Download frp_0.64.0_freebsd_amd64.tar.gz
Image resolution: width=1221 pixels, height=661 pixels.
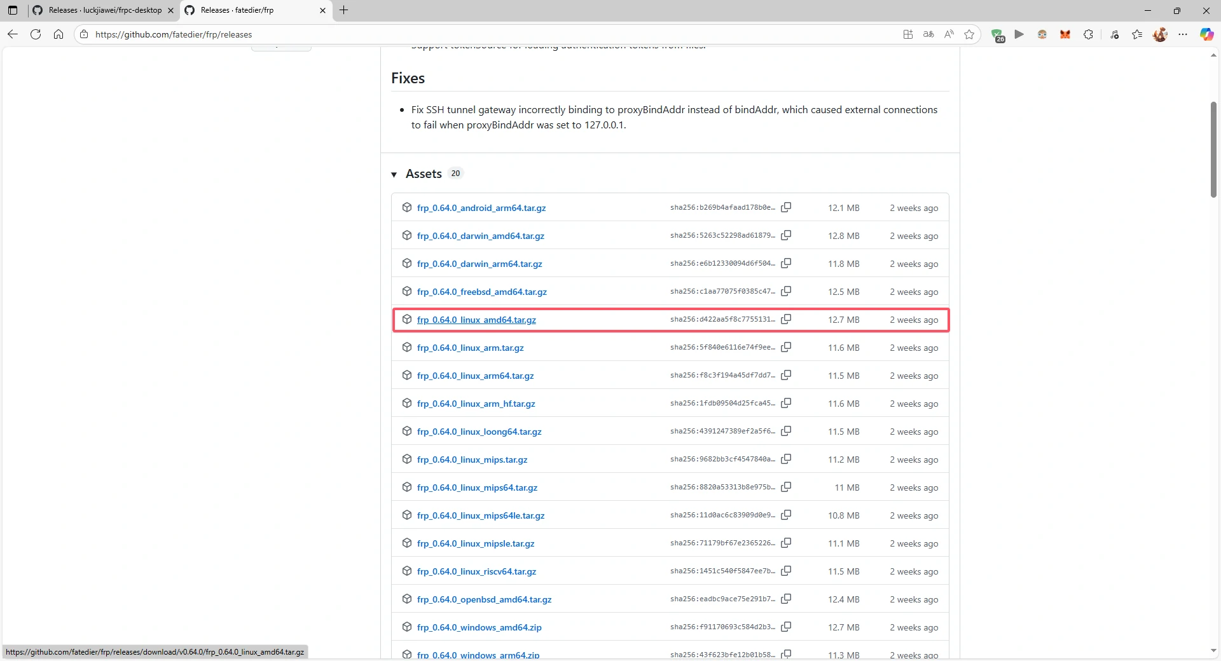[x=482, y=292]
